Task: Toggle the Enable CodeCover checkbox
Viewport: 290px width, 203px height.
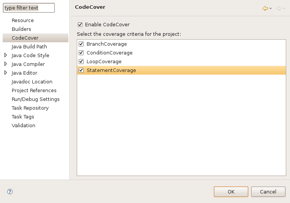Action: pyautogui.click(x=80, y=25)
